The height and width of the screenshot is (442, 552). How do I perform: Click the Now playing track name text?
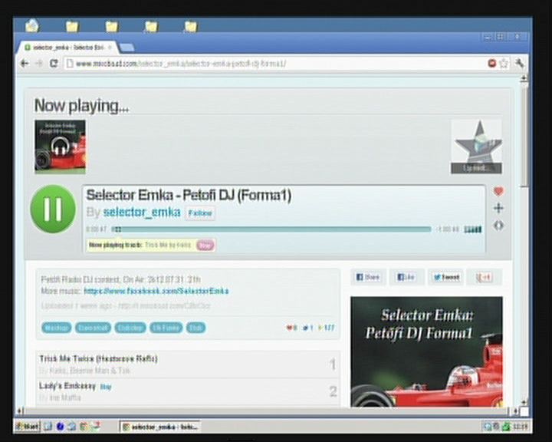(168, 245)
